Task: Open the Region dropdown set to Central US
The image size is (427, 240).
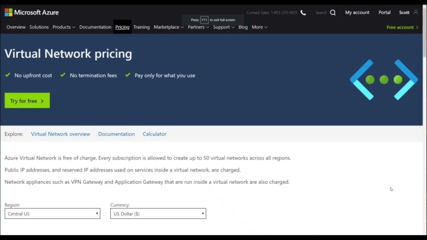Action: [x=52, y=214]
